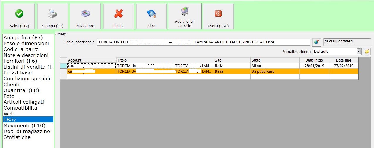The width and height of the screenshot is (374, 148).
Task: Click the Da pubblicare status cell
Action: [x=275, y=71]
